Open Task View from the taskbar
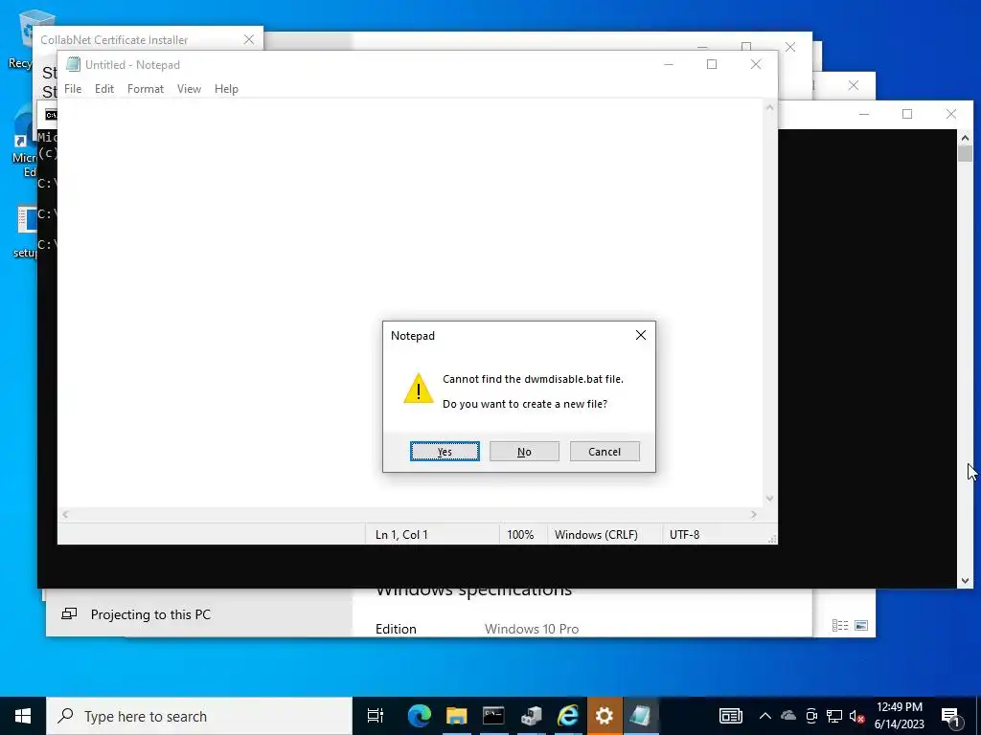Viewport: 981px width, 735px height. coord(376,716)
